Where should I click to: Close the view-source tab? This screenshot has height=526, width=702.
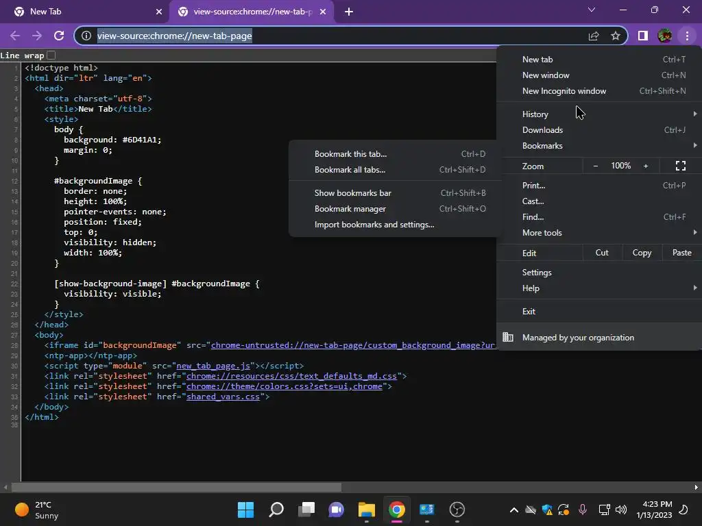click(x=323, y=12)
